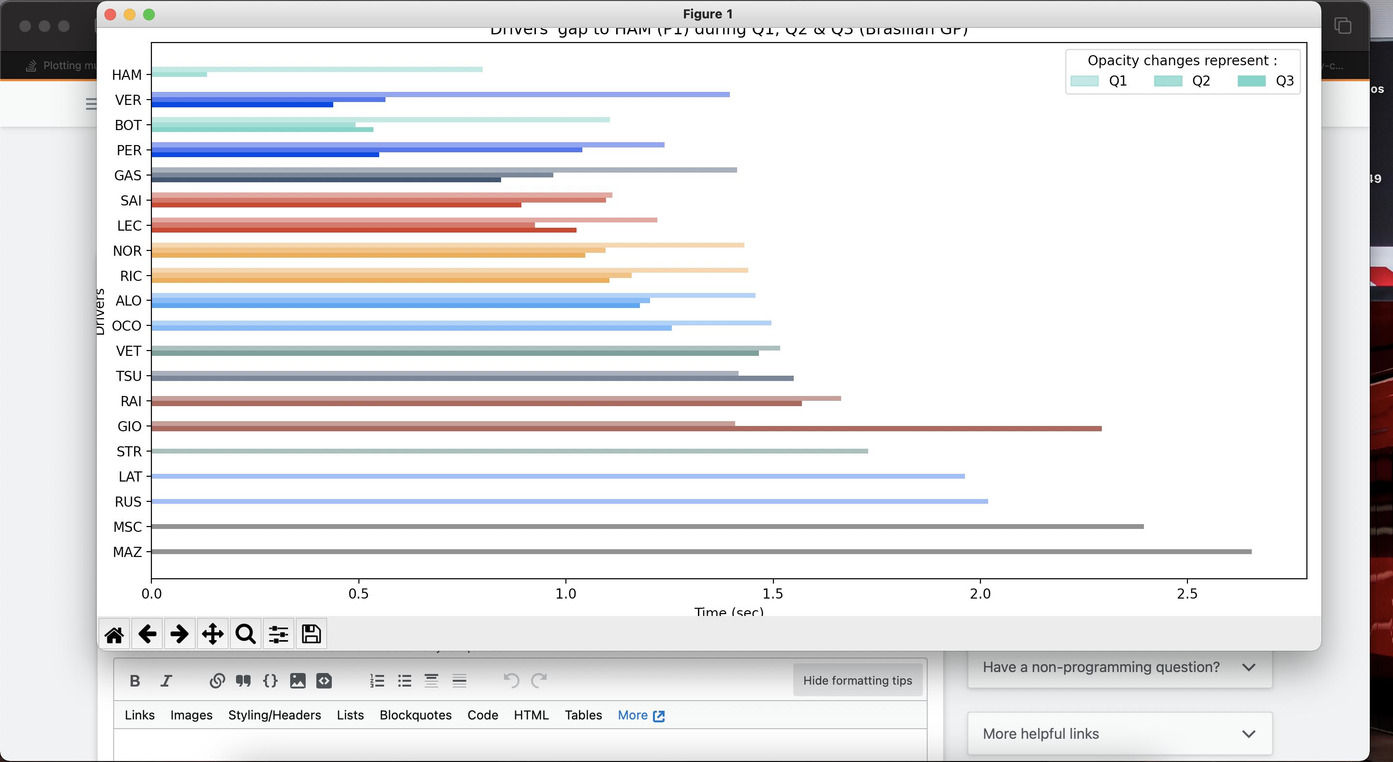Open the Blockquotes tip tab
The height and width of the screenshot is (762, 1393).
[x=416, y=715]
